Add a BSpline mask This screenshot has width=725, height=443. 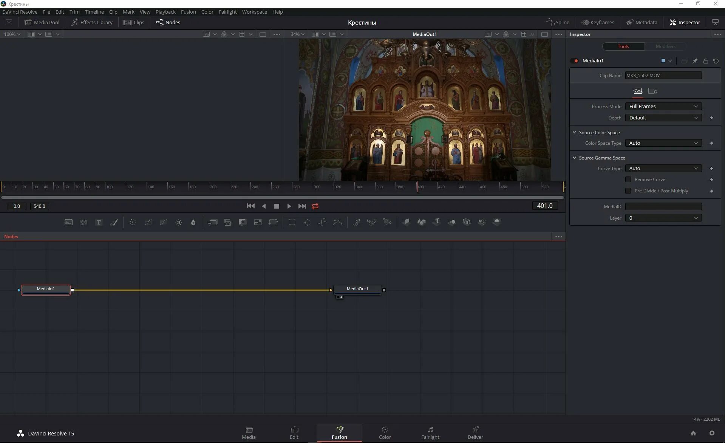pos(338,222)
